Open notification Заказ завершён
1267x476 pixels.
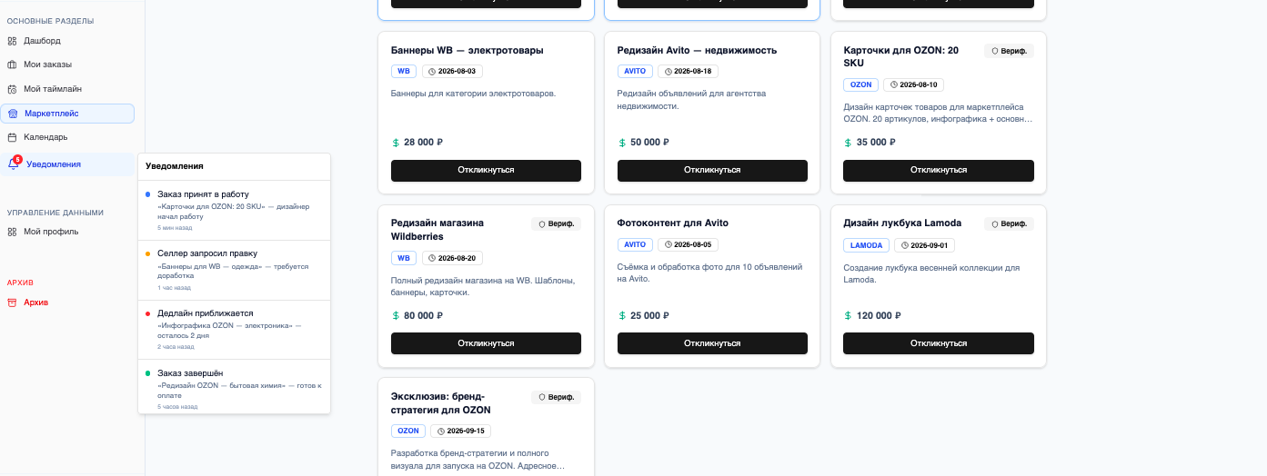point(234,389)
